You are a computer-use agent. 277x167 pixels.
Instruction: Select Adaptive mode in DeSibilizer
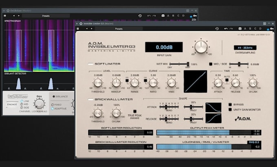tap(53, 108)
